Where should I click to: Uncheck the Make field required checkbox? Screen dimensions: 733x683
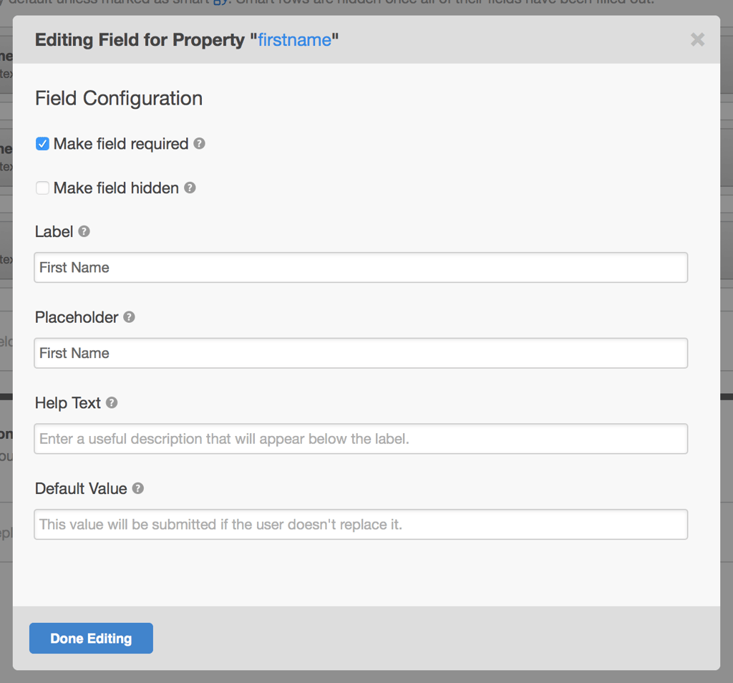coord(43,144)
